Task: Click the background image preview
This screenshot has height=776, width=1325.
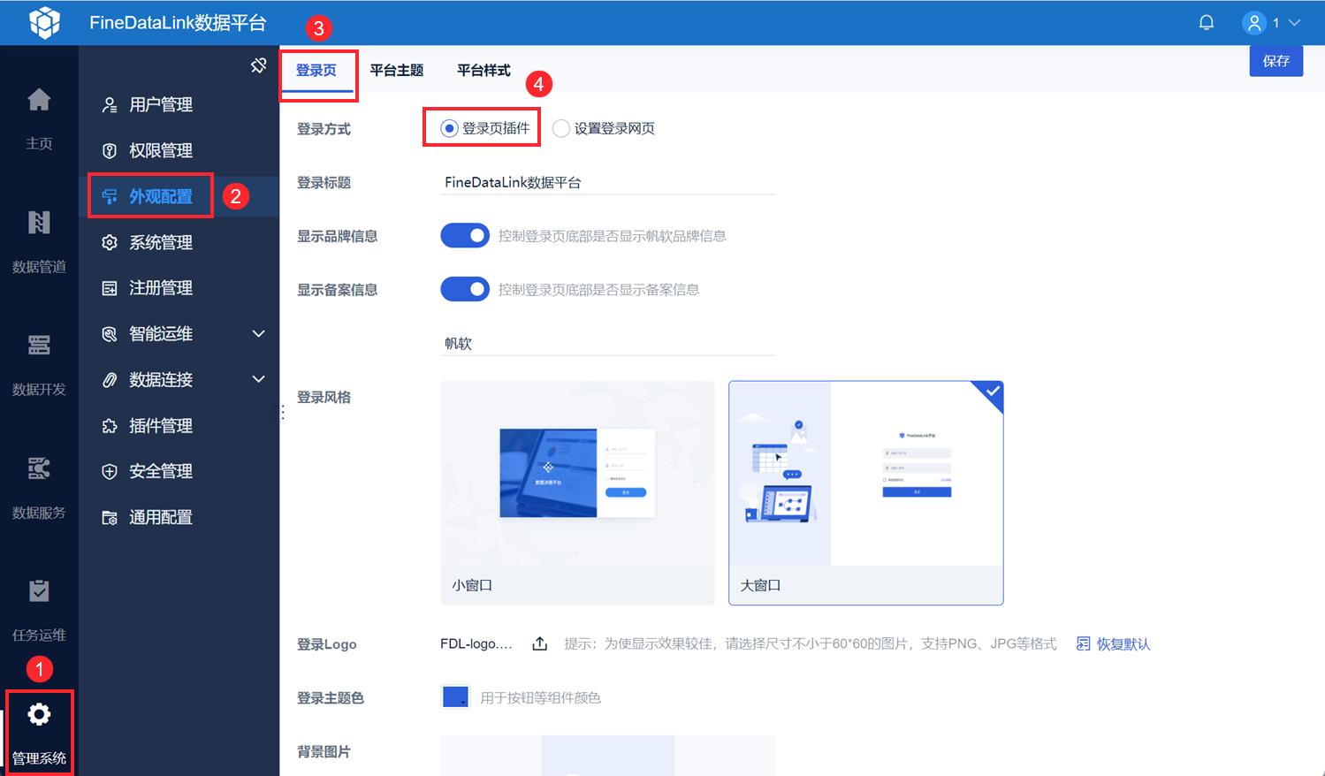Action: (x=607, y=756)
